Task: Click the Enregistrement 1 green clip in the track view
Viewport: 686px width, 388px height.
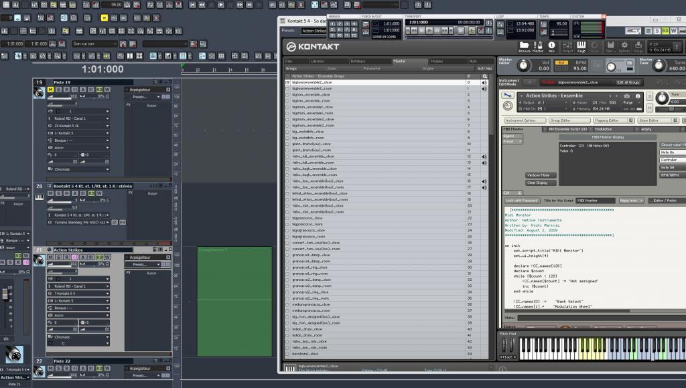Action: [x=234, y=302]
